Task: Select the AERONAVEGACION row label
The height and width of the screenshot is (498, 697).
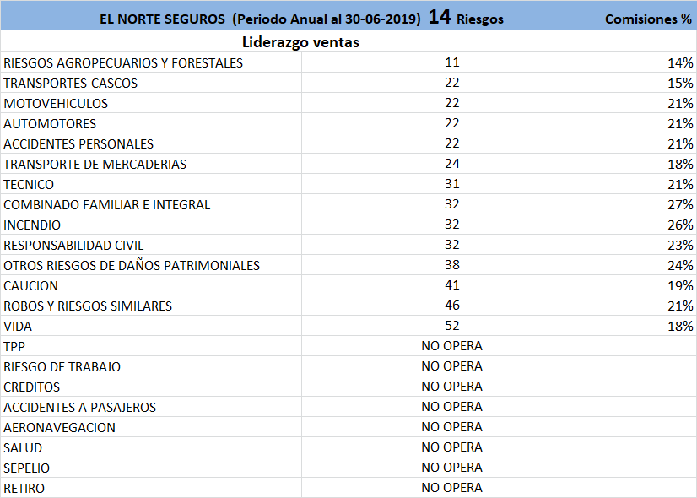Action: 60,428
